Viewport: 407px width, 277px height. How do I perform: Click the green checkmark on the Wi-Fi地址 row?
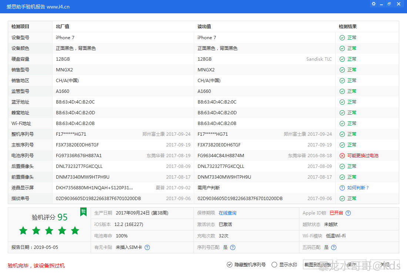342,123
